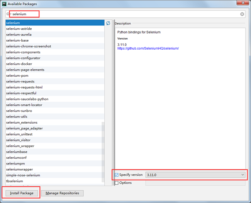
Task: Click Manage Repositories button
Action: pos(62,193)
